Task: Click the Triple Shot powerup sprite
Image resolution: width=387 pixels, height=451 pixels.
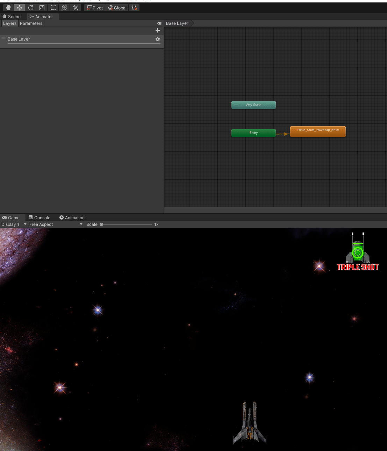Action: (358, 251)
